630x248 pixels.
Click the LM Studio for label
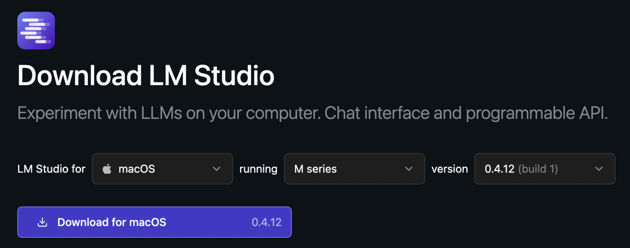tap(51, 169)
